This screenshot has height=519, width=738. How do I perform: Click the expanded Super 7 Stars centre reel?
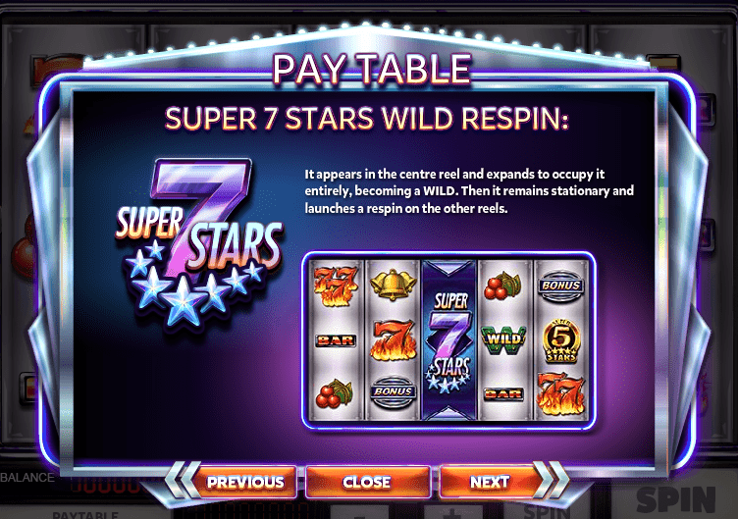pos(449,339)
